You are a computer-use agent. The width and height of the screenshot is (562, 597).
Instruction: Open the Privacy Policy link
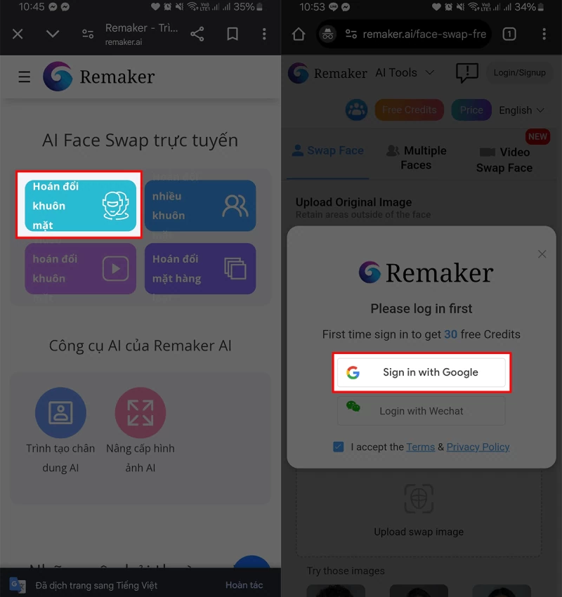tap(478, 447)
